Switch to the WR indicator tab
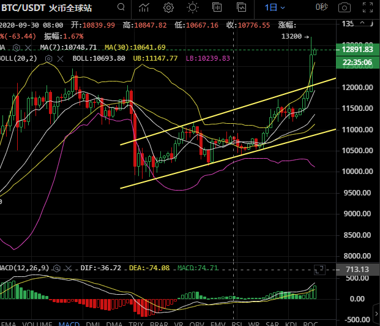This screenshot has height=326, width=380. [254, 324]
